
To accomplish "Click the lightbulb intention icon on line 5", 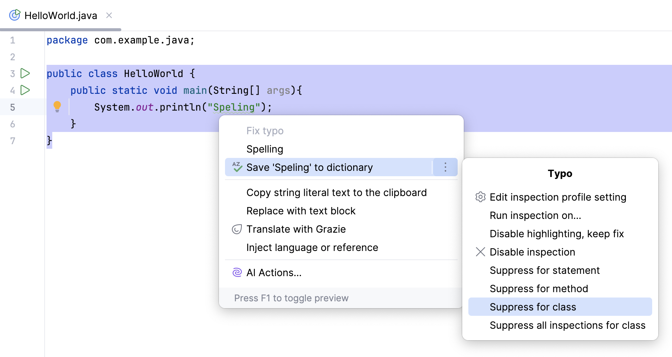I will coord(57,107).
